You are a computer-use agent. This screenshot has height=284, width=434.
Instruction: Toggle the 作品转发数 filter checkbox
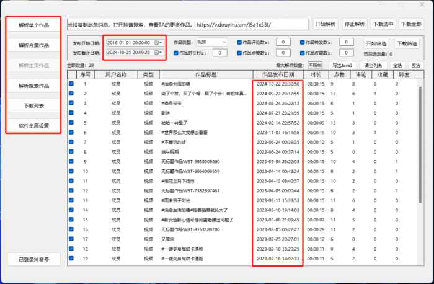click(x=303, y=42)
